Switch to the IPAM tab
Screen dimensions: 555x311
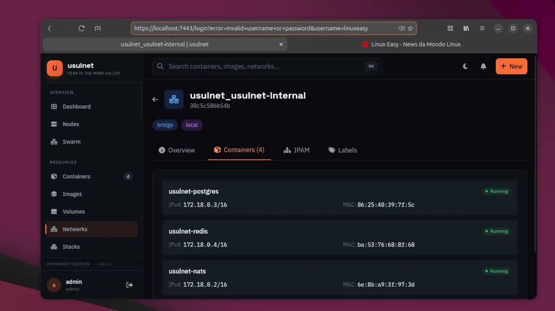[x=296, y=150]
